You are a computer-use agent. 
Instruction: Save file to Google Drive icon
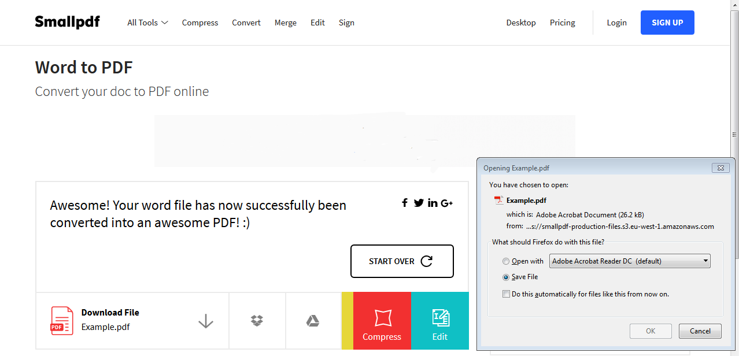(313, 321)
